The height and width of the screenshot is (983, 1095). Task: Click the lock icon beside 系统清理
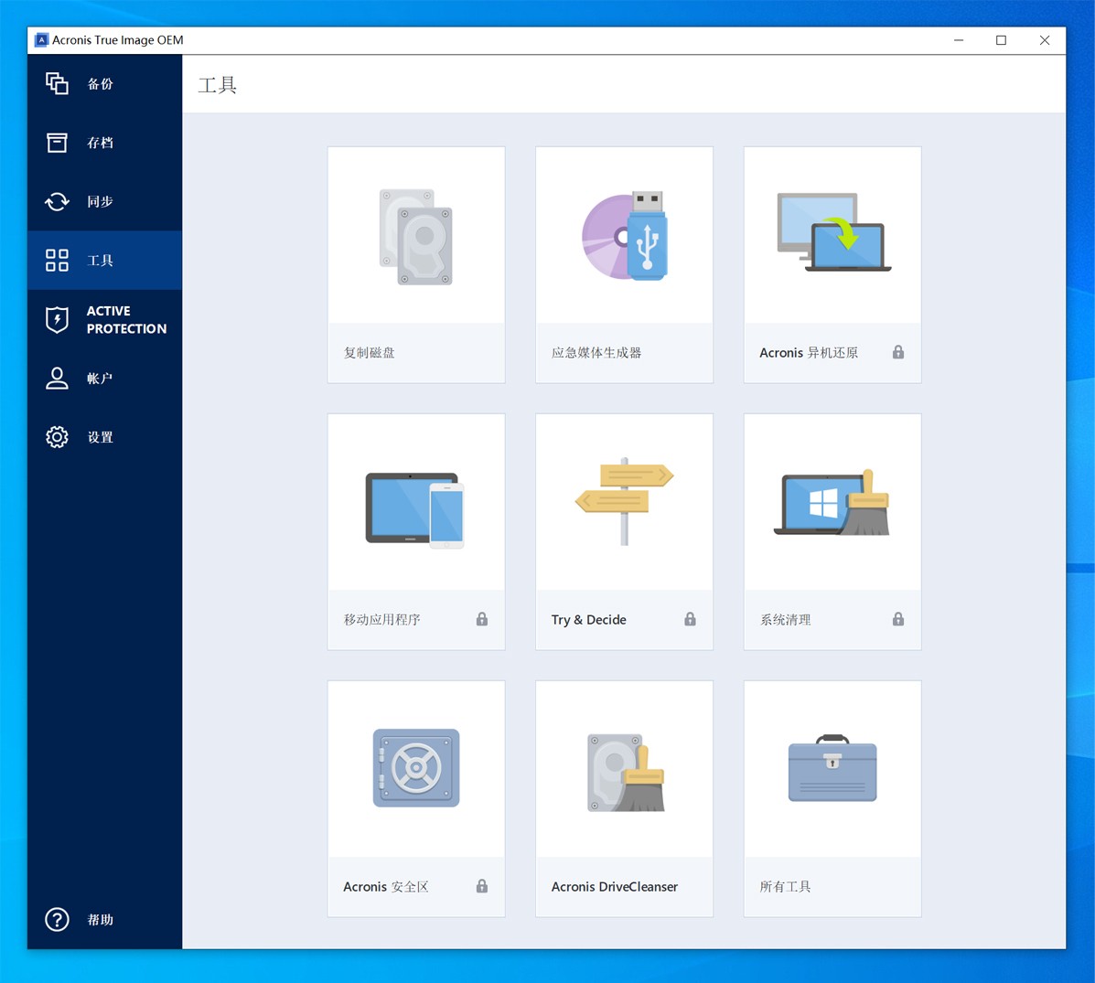898,619
